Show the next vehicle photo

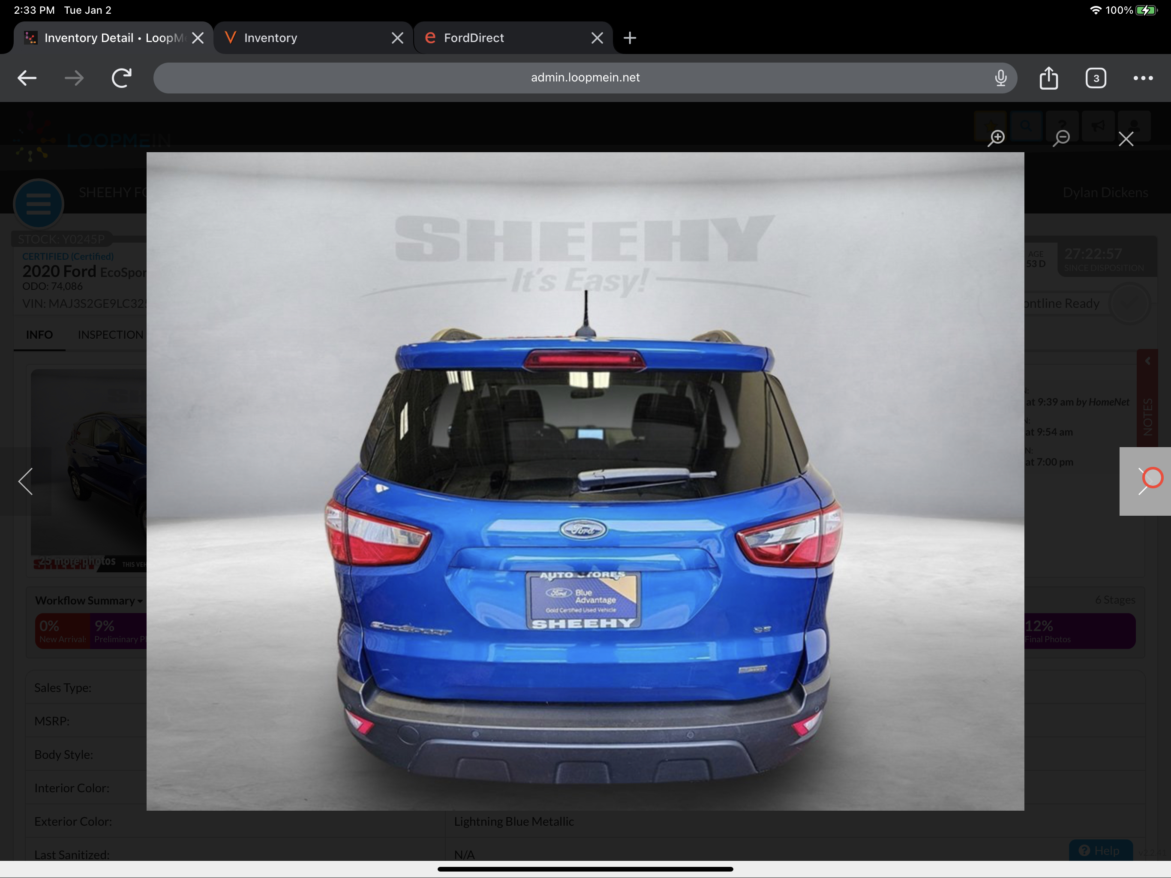point(1145,481)
